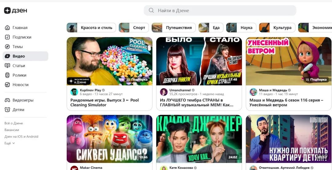Viewport: 332px width, 170px height.
Task: Click title Маша и Медведь 6 сезон 116 серия
Action: coord(287,102)
